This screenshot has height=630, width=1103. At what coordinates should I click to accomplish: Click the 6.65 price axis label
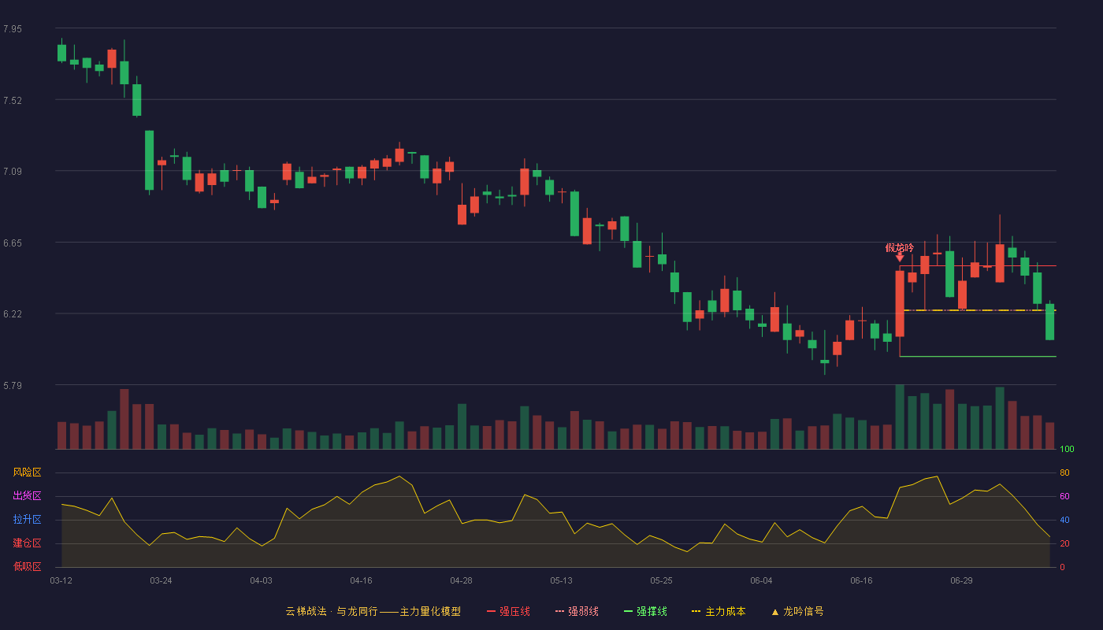click(13, 243)
